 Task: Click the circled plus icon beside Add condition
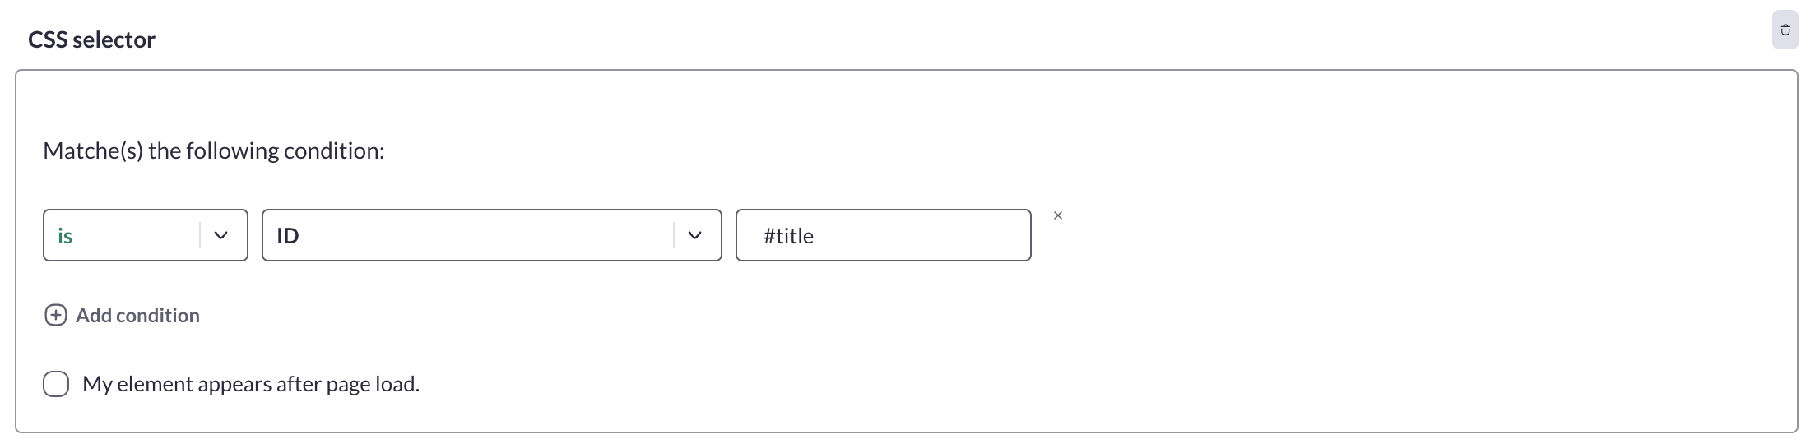(x=55, y=316)
